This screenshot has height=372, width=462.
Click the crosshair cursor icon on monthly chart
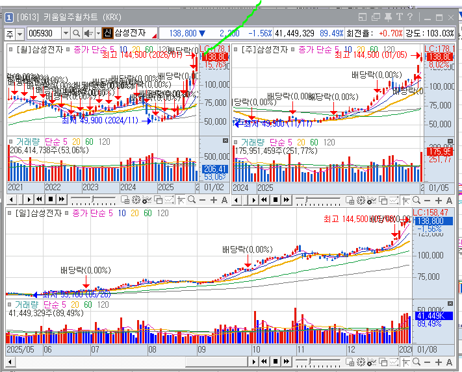[181, 200]
